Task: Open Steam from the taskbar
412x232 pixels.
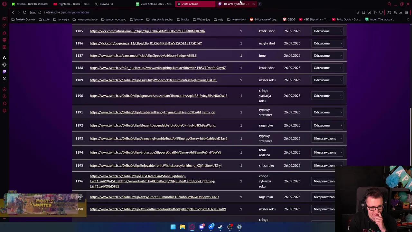Action: tap(220, 227)
